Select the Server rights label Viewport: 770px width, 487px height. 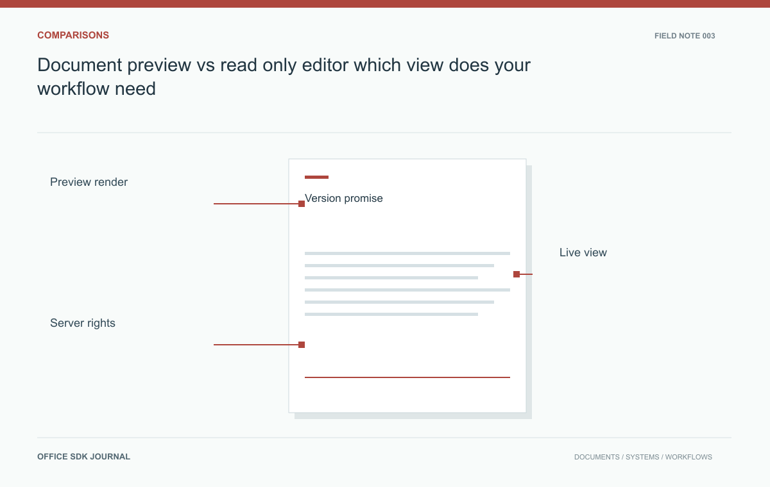[83, 323]
